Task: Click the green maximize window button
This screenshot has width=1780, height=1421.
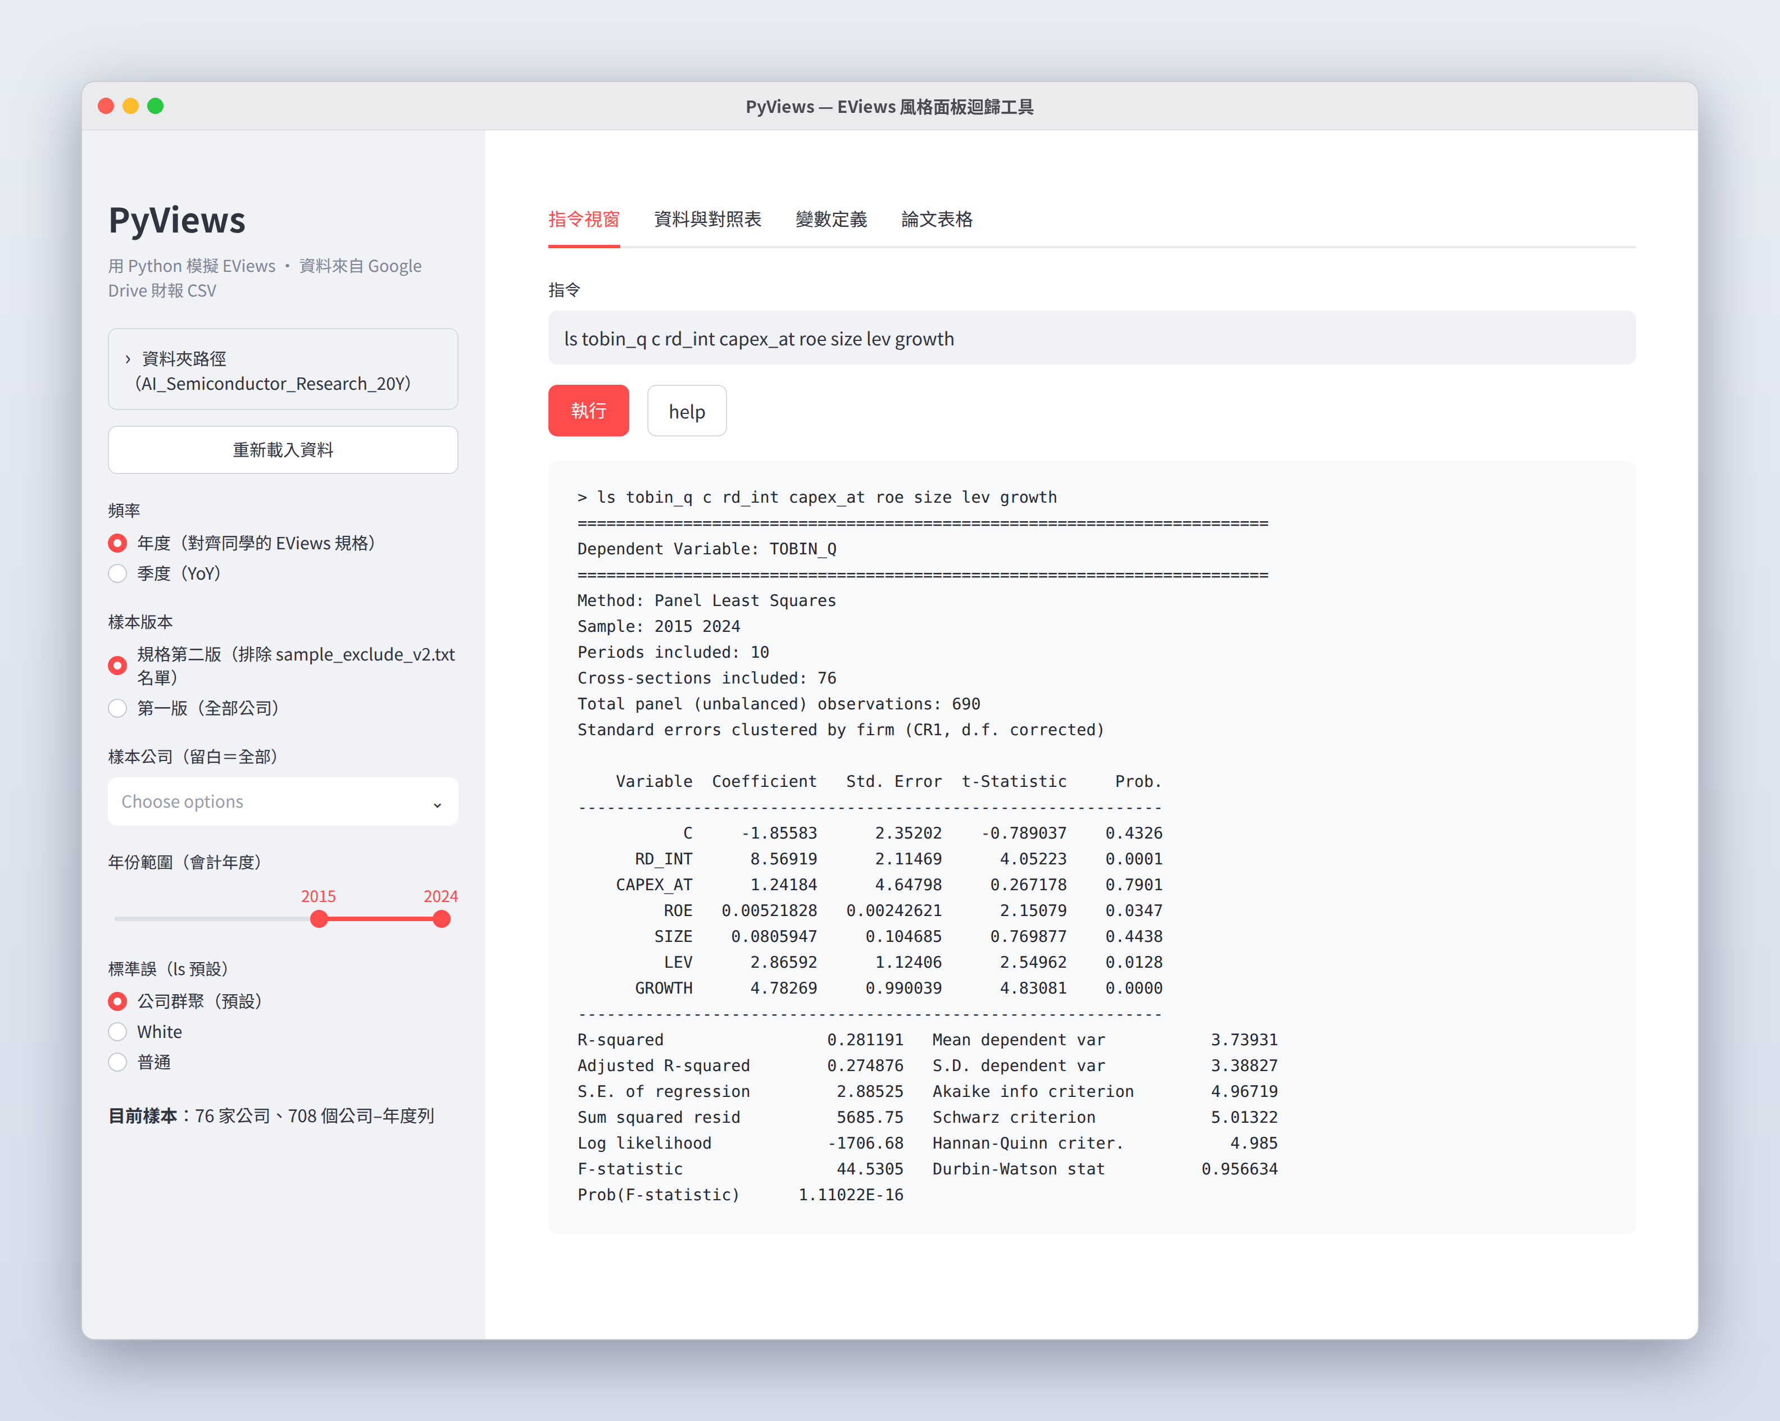Action: (155, 106)
